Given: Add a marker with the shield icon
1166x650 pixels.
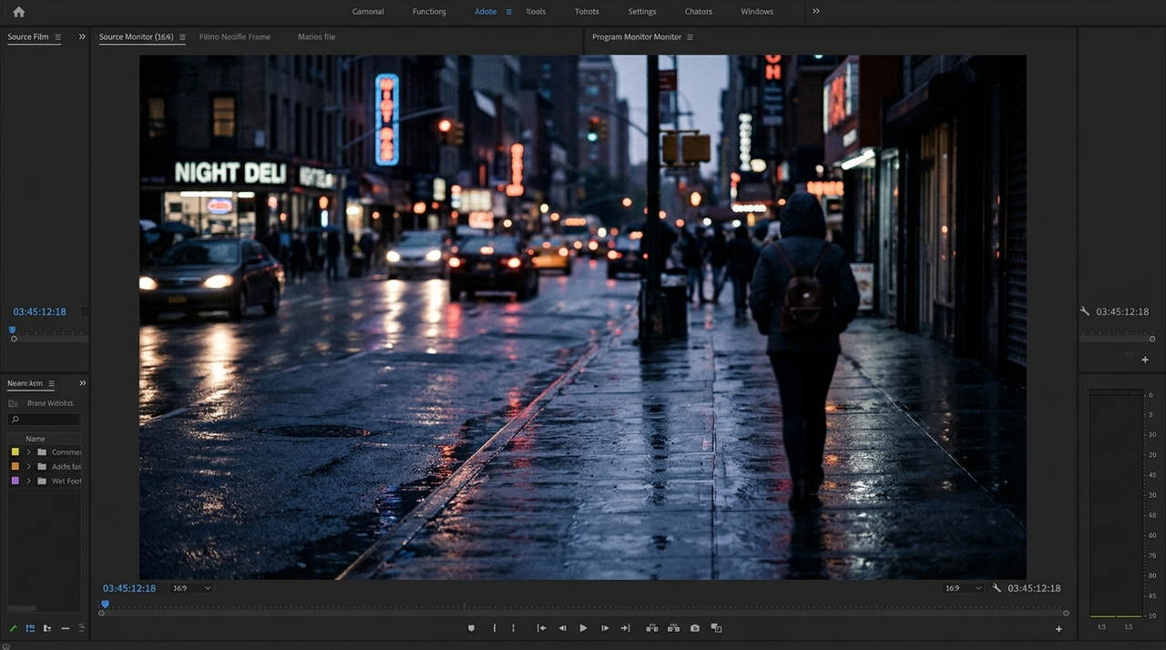Looking at the screenshot, I should point(471,628).
